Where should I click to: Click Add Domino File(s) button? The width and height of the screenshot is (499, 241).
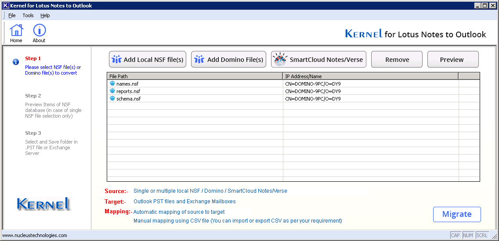pos(228,59)
